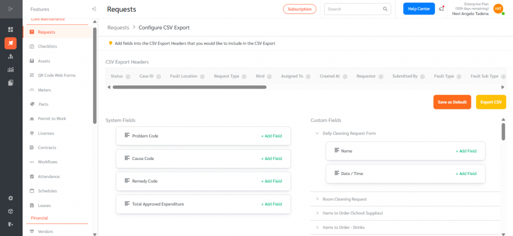Add the Problem Code field
The image size is (513, 236).
(x=271, y=136)
